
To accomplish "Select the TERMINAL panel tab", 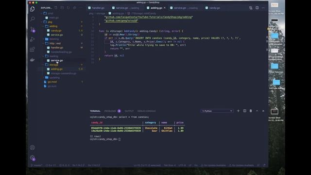I will tap(95, 111).
